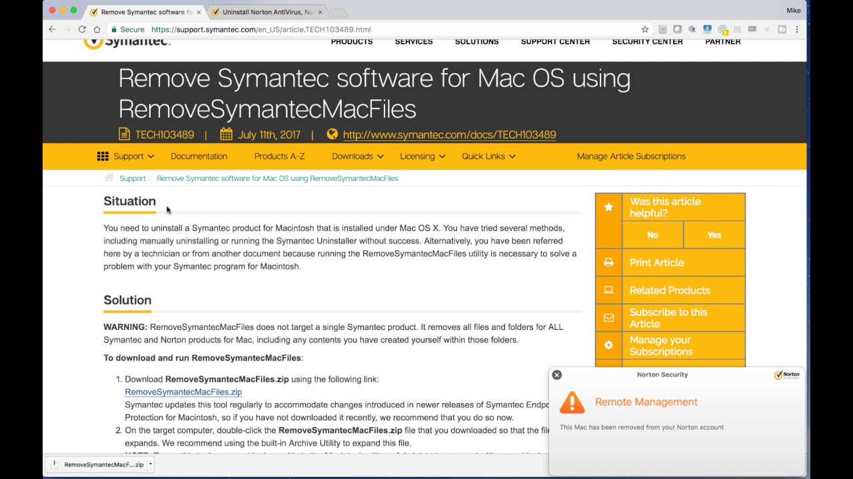The image size is (853, 479).
Task: Open the SUPPORT CENTER menu item
Action: (x=555, y=41)
